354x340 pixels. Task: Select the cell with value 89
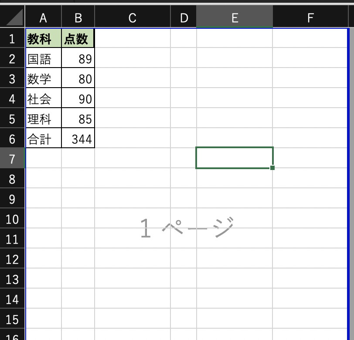pyautogui.click(x=78, y=58)
